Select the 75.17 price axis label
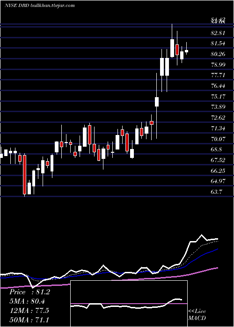The height and width of the screenshot is (327, 234). (x=218, y=97)
